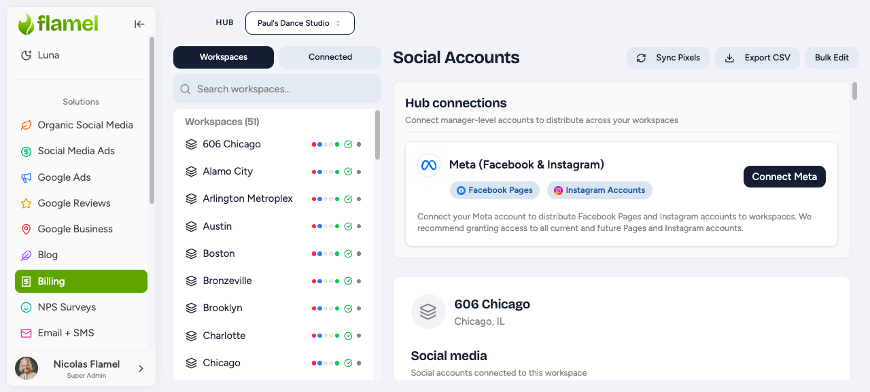The image size is (870, 392).
Task: Click the Meta logo icon
Action: point(428,165)
